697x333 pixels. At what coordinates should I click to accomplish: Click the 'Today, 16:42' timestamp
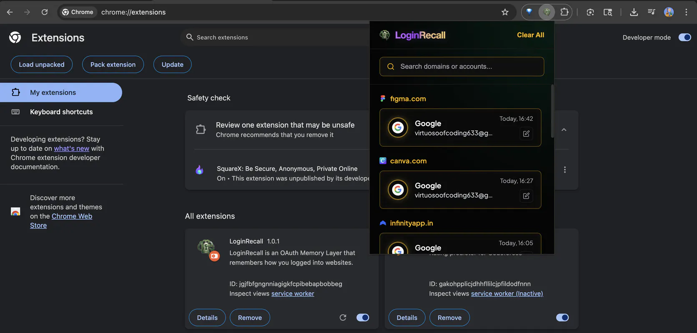[x=516, y=119]
